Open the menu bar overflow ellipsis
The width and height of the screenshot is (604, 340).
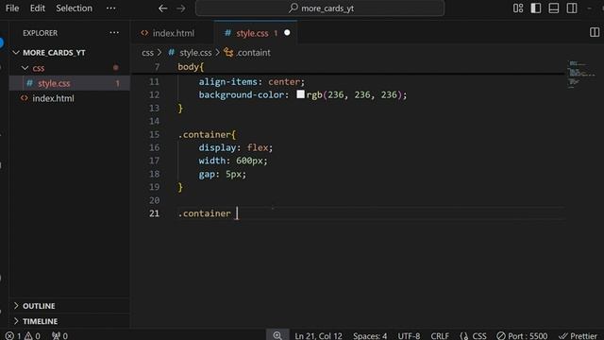[x=111, y=8]
